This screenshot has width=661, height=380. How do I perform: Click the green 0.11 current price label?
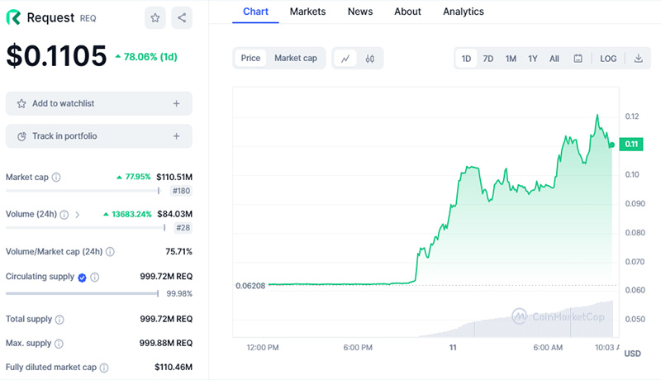tap(631, 144)
